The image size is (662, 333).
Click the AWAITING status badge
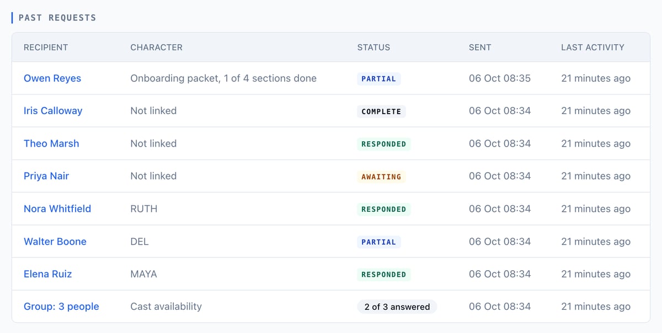381,176
